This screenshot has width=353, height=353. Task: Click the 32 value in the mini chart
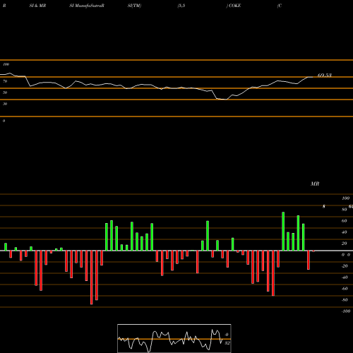point(227,343)
